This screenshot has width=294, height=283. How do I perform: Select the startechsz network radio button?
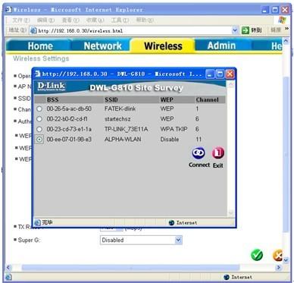[x=39, y=119]
